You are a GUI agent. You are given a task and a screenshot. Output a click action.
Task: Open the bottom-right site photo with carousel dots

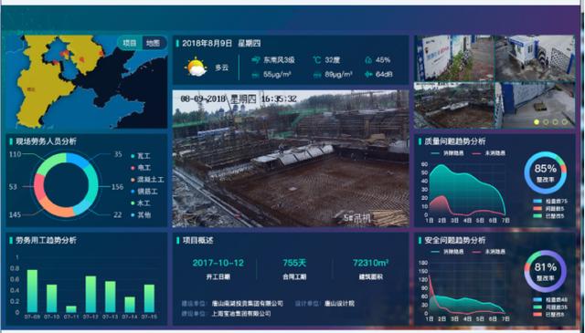click(x=535, y=105)
